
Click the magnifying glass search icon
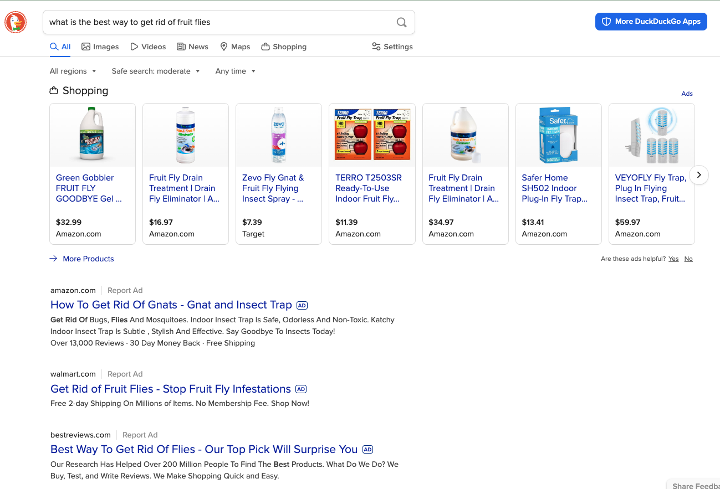pos(401,22)
